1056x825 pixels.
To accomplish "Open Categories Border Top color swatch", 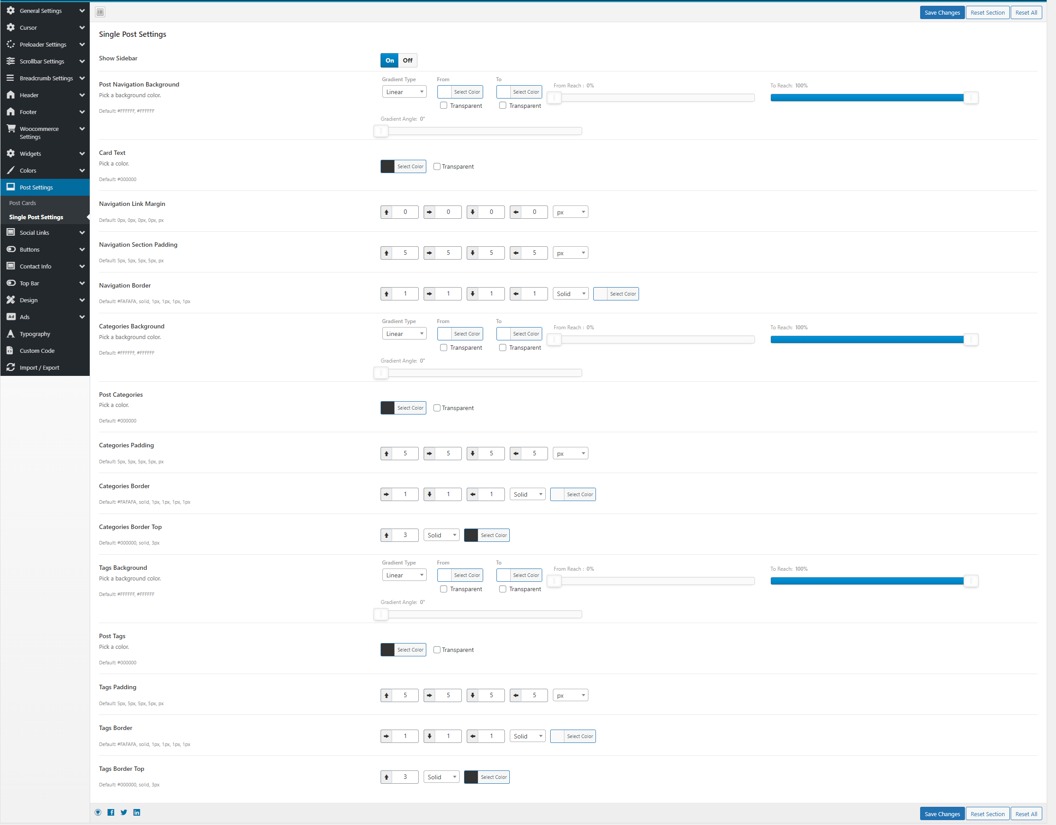I will click(471, 535).
